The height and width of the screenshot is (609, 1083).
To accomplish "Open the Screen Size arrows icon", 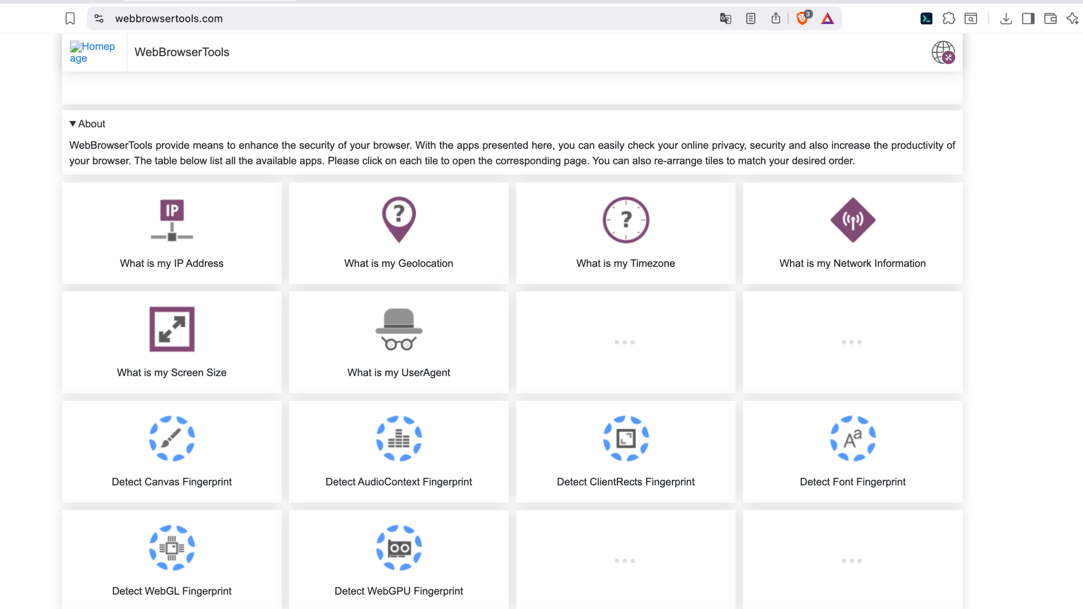I will (172, 329).
